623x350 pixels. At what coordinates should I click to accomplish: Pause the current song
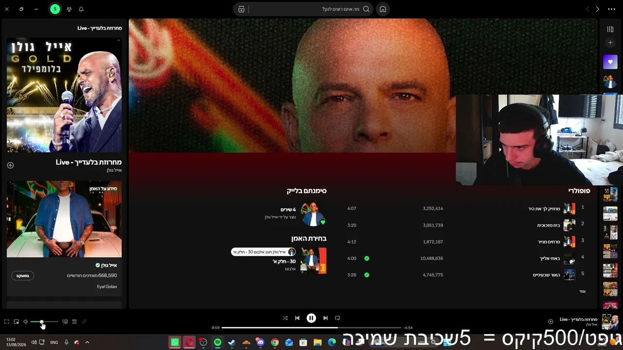[311, 318]
